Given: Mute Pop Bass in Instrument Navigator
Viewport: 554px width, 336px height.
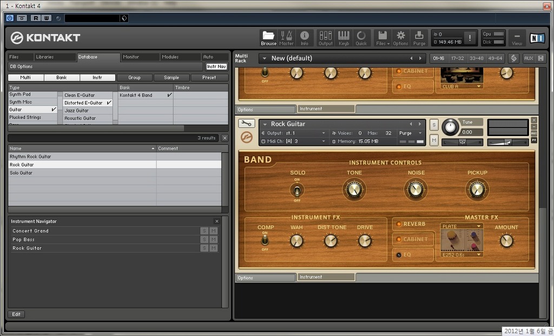Looking at the screenshot, I should pos(213,239).
